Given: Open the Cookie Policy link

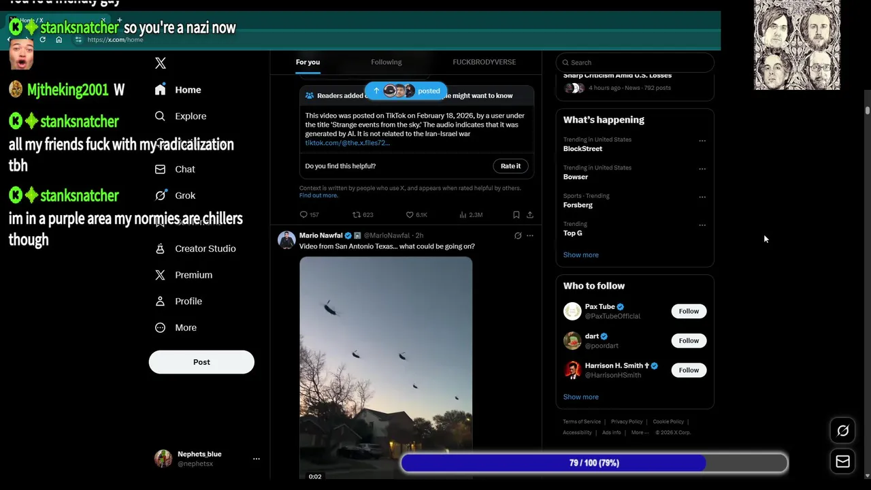Looking at the screenshot, I should pyautogui.click(x=668, y=422).
